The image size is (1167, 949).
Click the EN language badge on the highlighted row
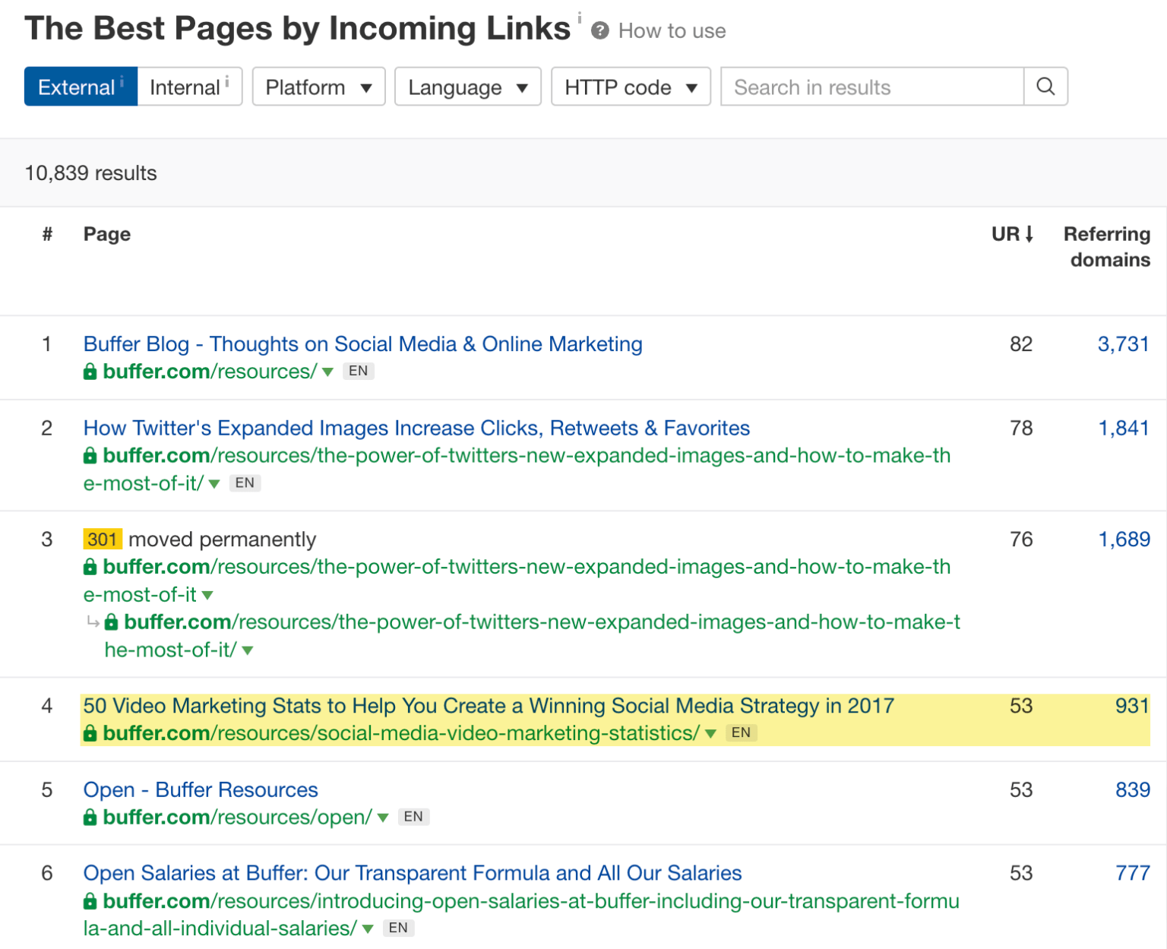point(741,732)
